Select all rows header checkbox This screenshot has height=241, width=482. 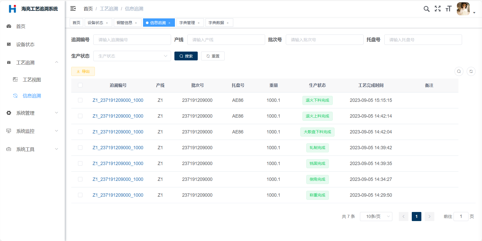(80, 85)
